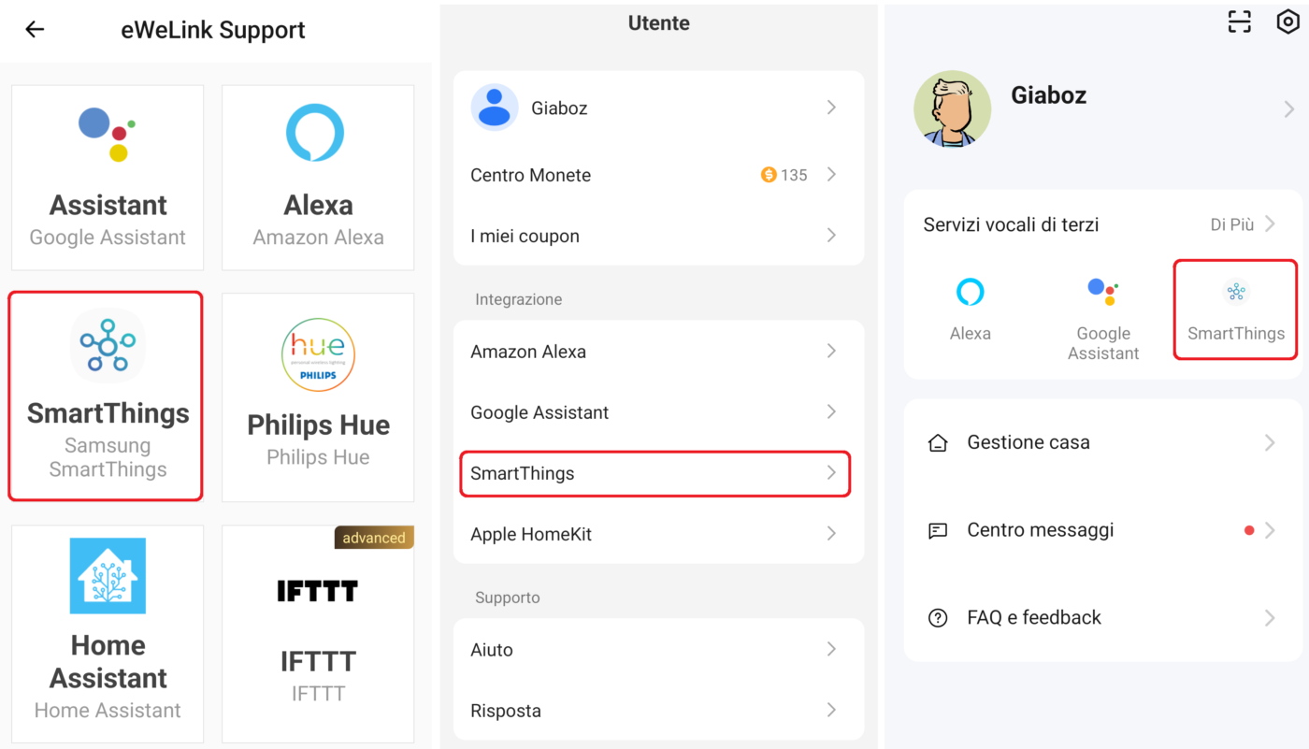Open the Philips Hue logo tile
This screenshot has width=1309, height=749.
point(318,396)
